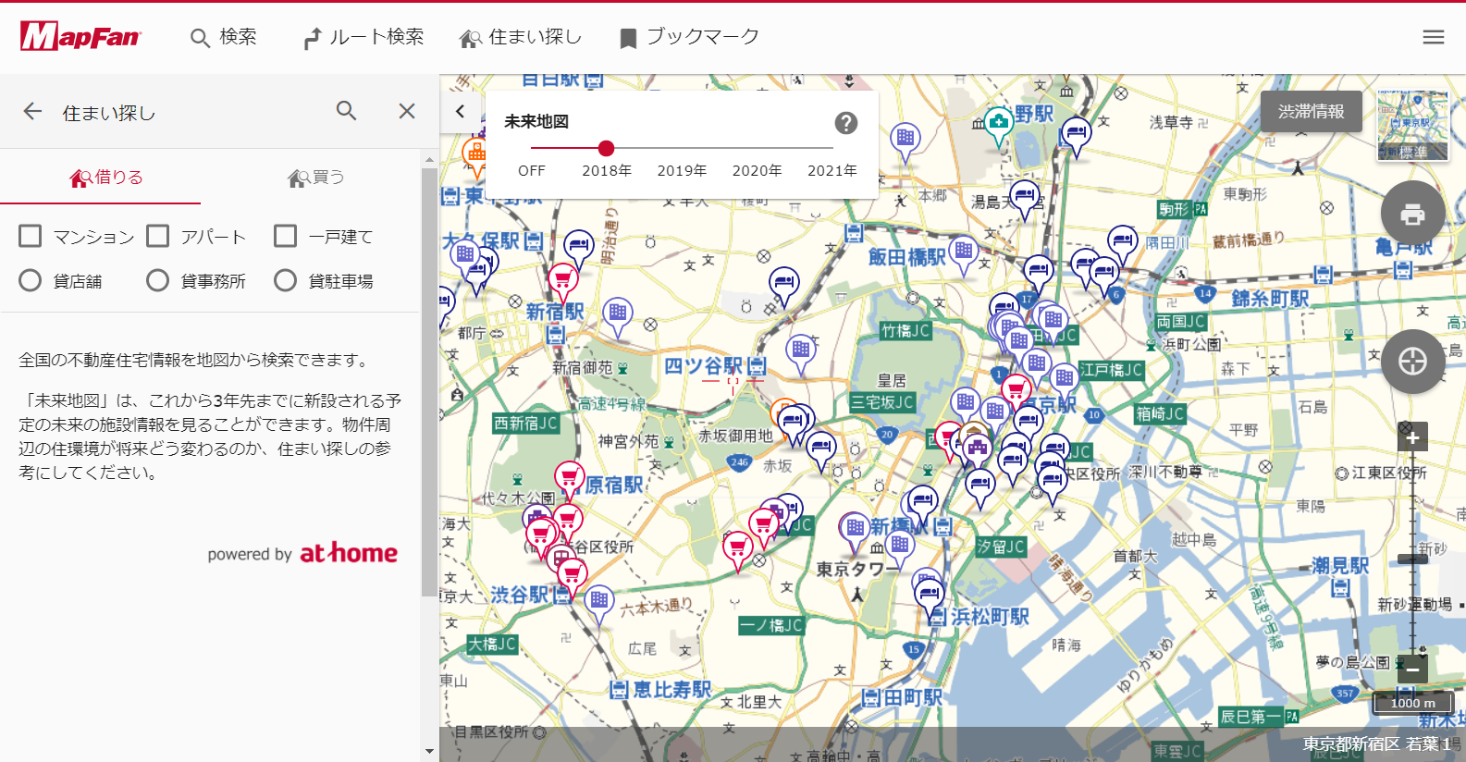
Task: Click the 潮見駅 station label
Action: 1339,565
